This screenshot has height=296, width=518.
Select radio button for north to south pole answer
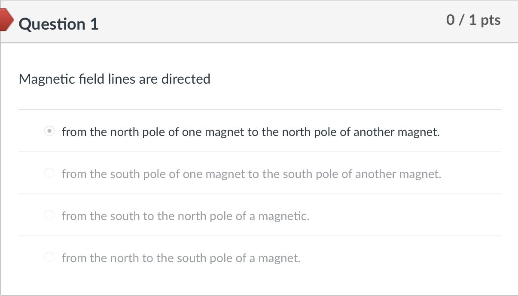pyautogui.click(x=49, y=257)
